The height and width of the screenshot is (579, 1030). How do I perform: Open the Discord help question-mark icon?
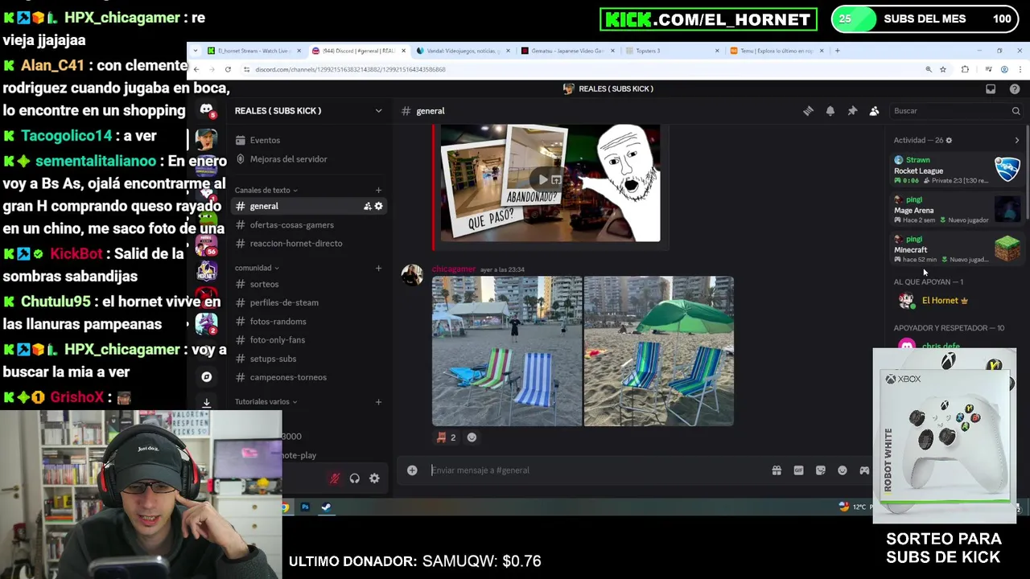1015,88
